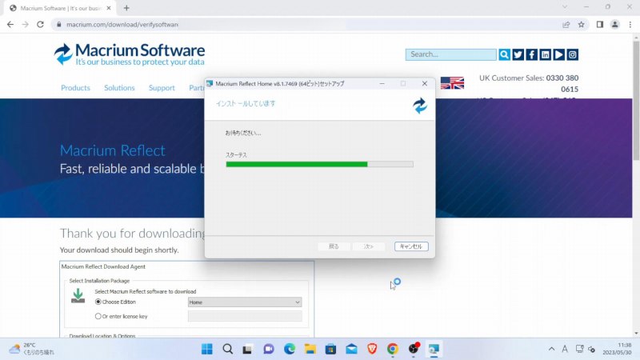Open Microsoft Store from taskbar
Screen dimensions: 640x360
point(330,349)
